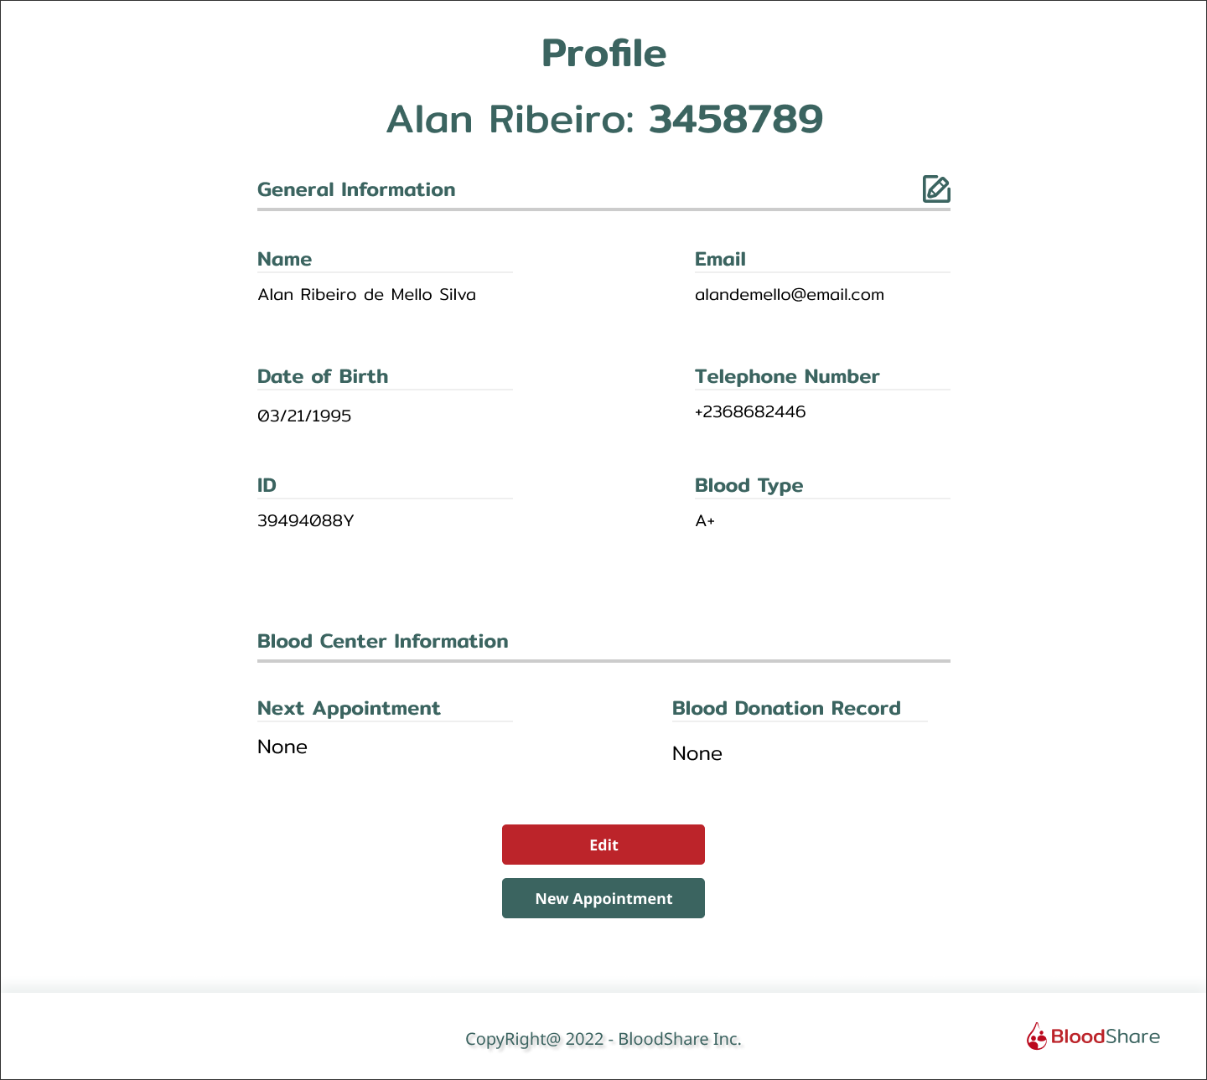Select the email alandemello@email.com
The image size is (1207, 1080).
pos(790,294)
